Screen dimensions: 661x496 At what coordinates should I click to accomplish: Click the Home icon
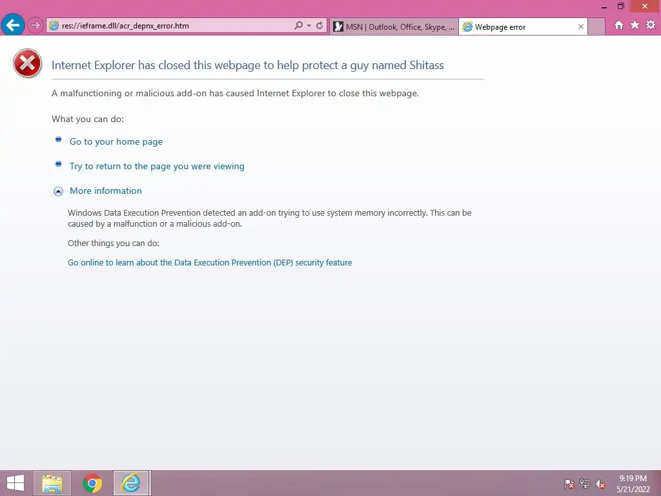click(x=618, y=25)
